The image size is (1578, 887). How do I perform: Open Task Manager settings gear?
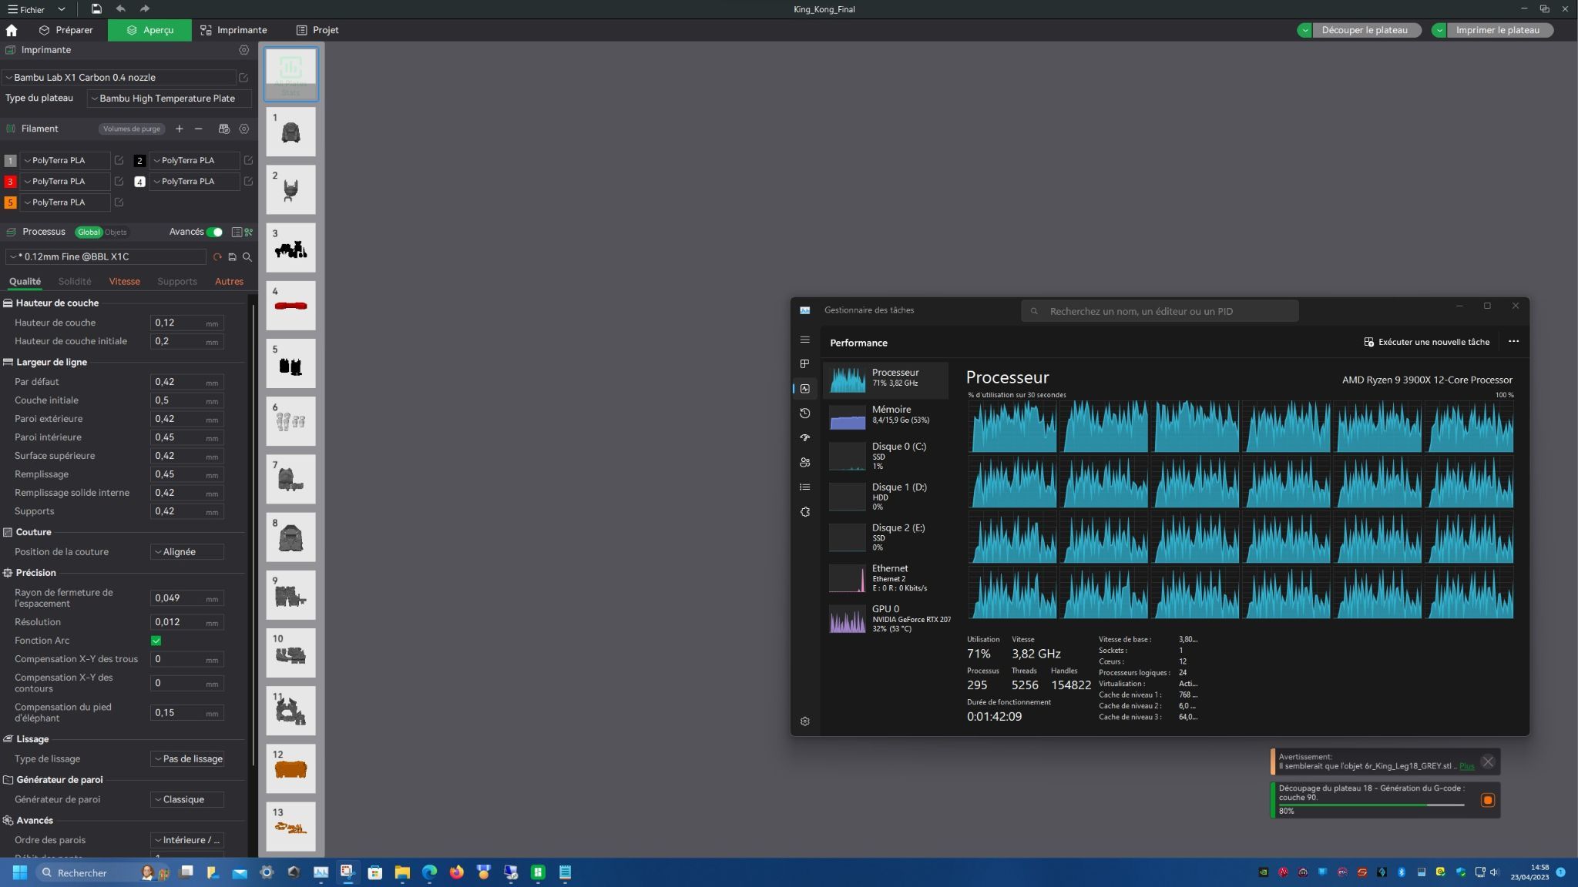(x=805, y=721)
